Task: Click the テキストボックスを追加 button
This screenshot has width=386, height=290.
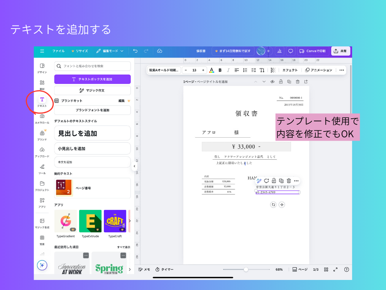Action: click(92, 79)
